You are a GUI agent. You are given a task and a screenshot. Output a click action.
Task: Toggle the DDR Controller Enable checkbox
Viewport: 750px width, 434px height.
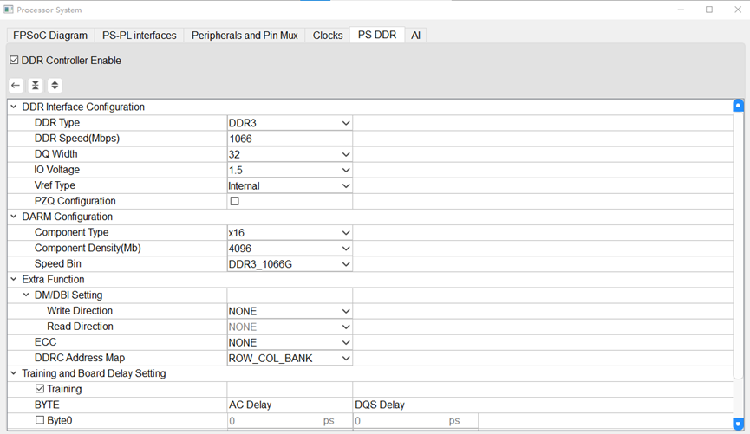click(x=15, y=61)
